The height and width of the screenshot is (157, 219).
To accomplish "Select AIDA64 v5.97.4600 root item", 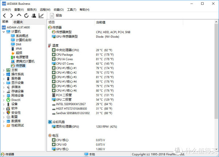I will [18, 27].
